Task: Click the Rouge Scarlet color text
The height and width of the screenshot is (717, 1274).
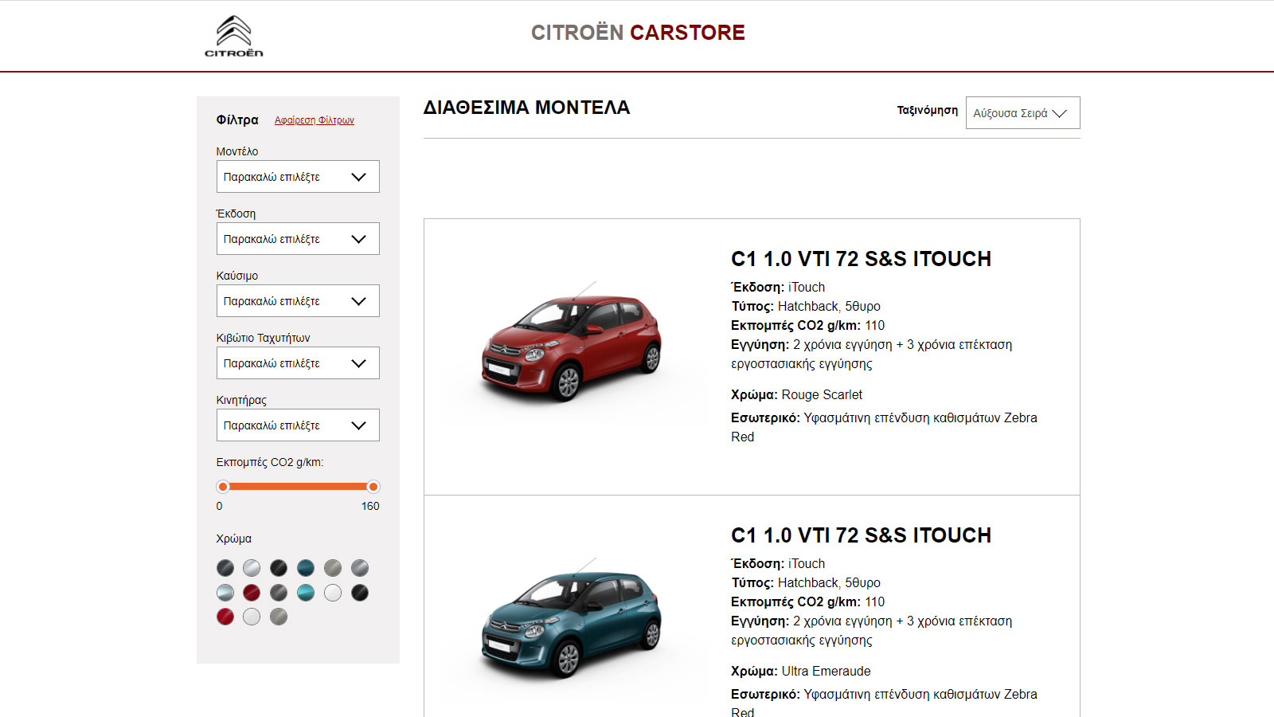Action: (822, 394)
